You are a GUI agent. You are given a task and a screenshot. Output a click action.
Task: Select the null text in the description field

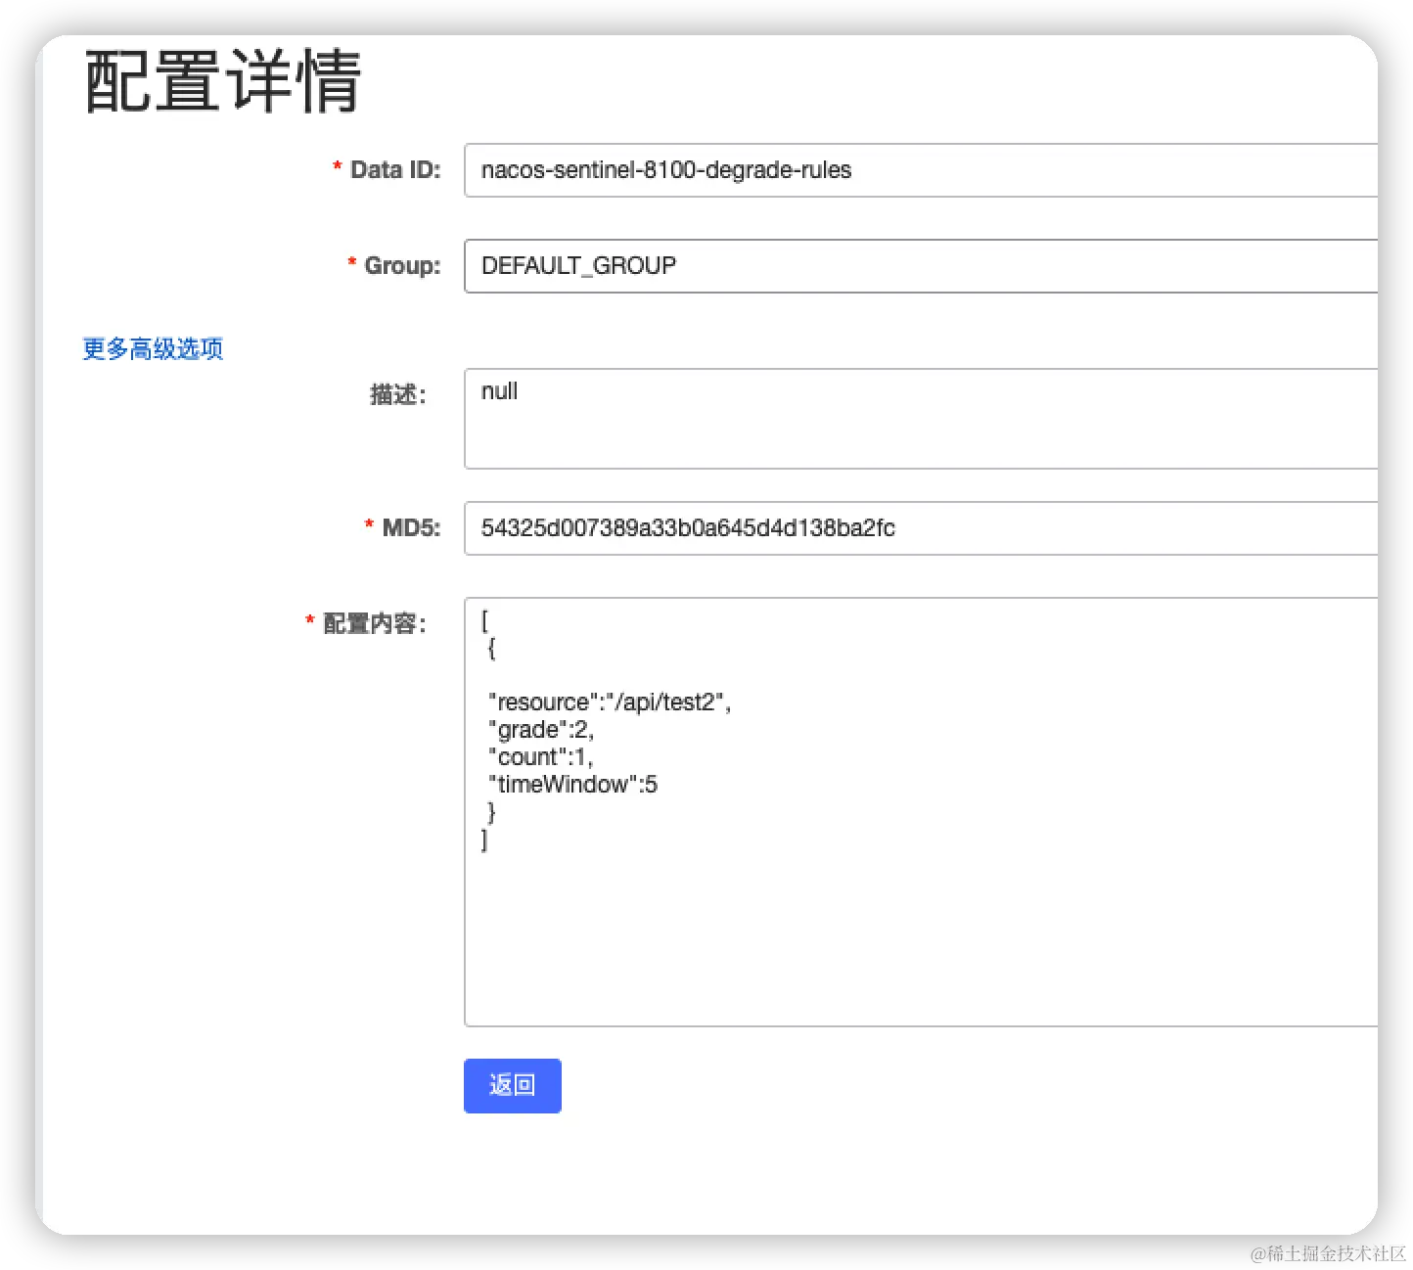pyautogui.click(x=499, y=390)
